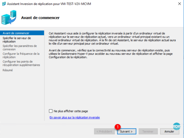Select the Résumé step in sidebar
Viewport: 184px width, 138px height.
8,70
